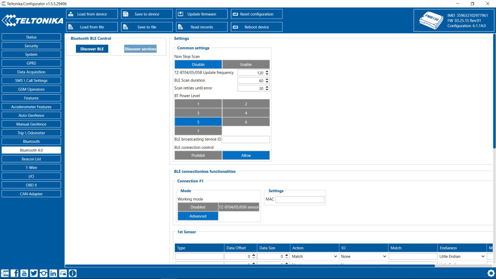The image size is (496, 279).
Task: Click the Teltonika logo
Action: [x=33, y=21]
